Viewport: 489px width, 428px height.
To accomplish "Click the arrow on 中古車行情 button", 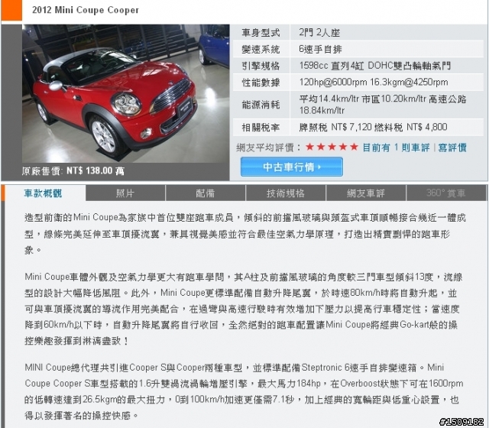I will [x=319, y=167].
